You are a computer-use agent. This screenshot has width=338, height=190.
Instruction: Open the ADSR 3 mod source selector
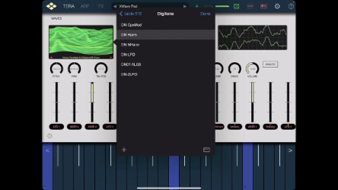[x=92, y=127]
